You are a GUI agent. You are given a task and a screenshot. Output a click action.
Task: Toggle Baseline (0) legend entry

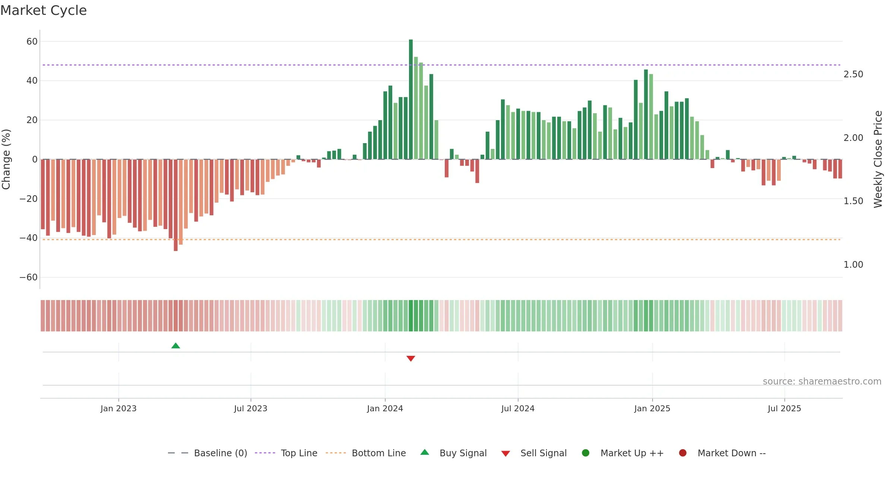tap(207, 453)
